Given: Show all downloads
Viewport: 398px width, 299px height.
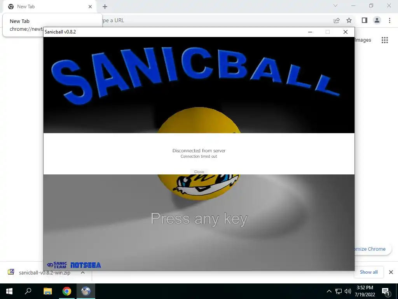Looking at the screenshot, I should 368,272.
